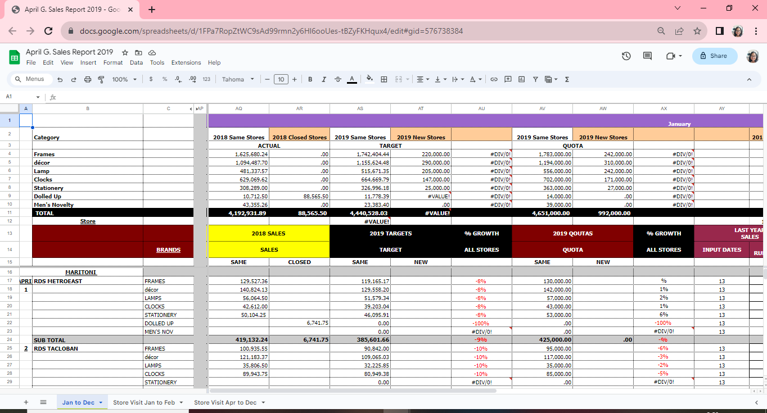Image resolution: width=767 pixels, height=413 pixels.
Task: Open the Data menu
Action: click(136, 63)
